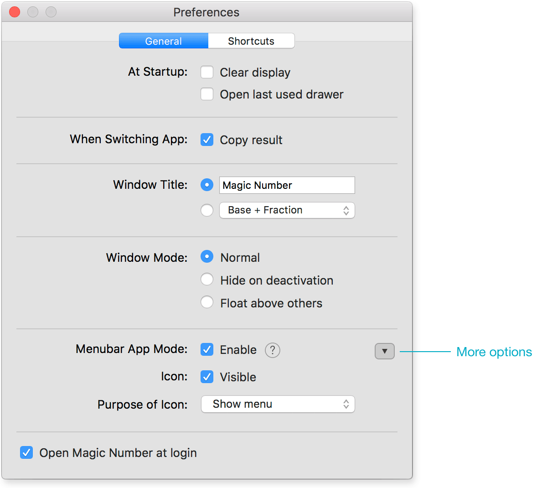Click the Magic Number title text field
The image size is (547, 488).
pos(287,185)
